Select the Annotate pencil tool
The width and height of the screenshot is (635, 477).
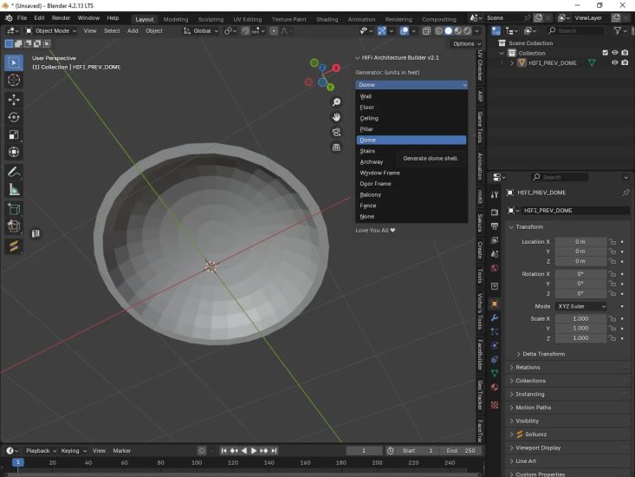[x=14, y=172]
